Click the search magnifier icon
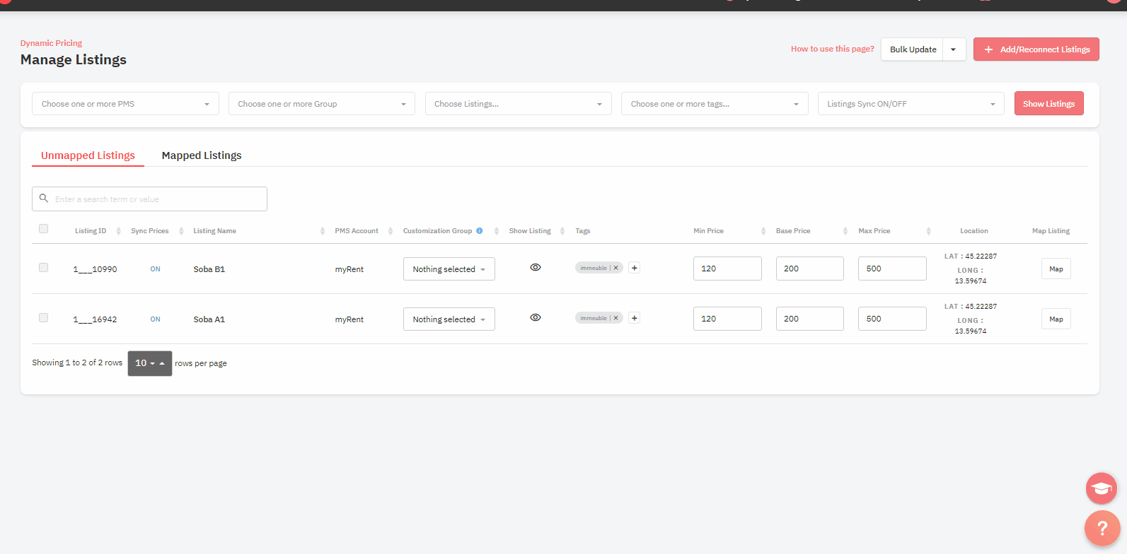This screenshot has width=1127, height=554. click(x=44, y=199)
